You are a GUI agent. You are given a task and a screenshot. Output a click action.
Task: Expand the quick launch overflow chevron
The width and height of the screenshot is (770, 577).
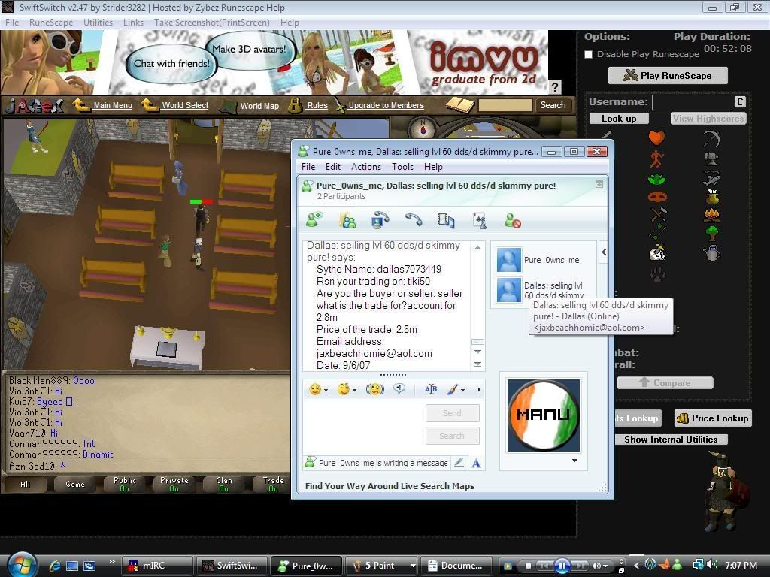click(x=111, y=561)
